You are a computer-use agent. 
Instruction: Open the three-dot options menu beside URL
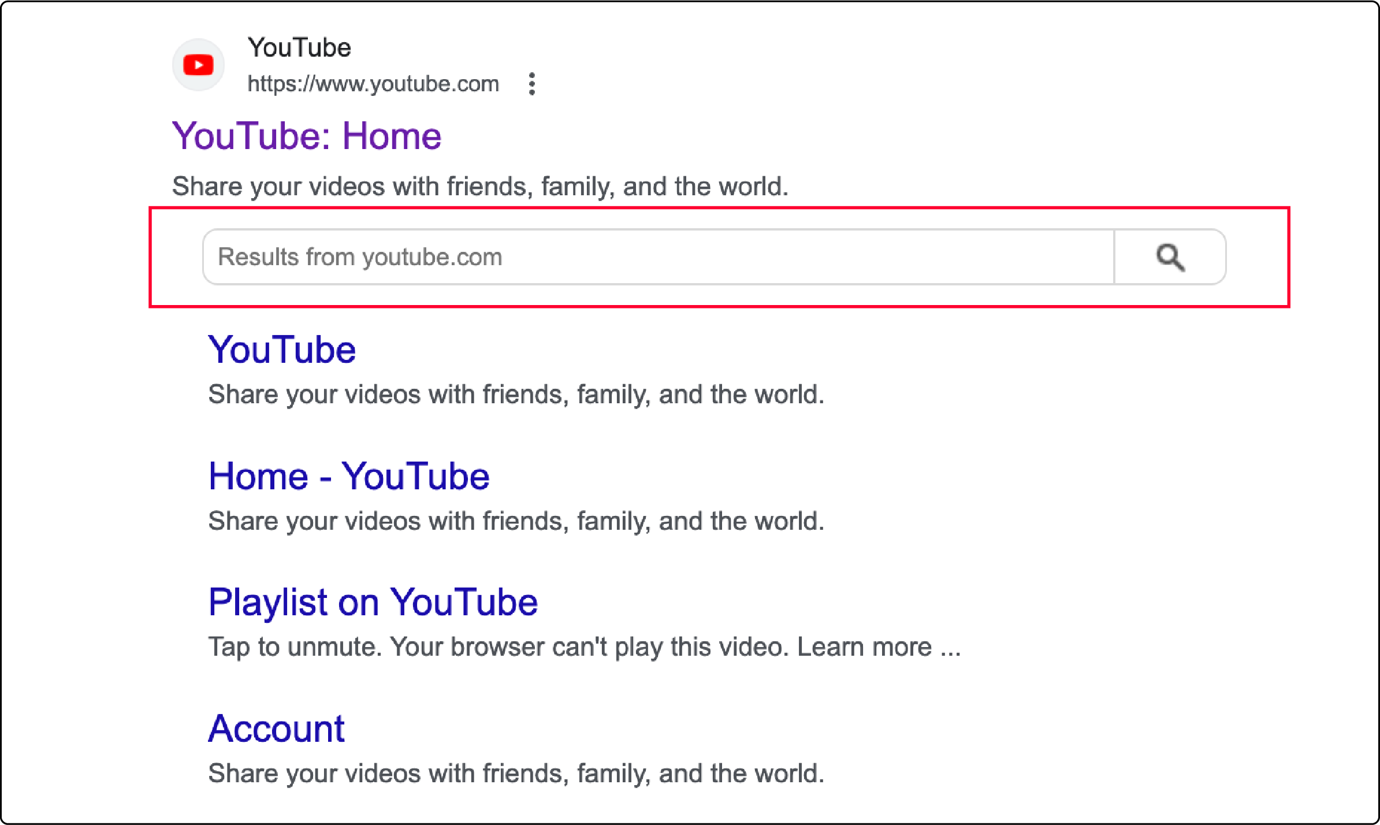click(x=532, y=84)
